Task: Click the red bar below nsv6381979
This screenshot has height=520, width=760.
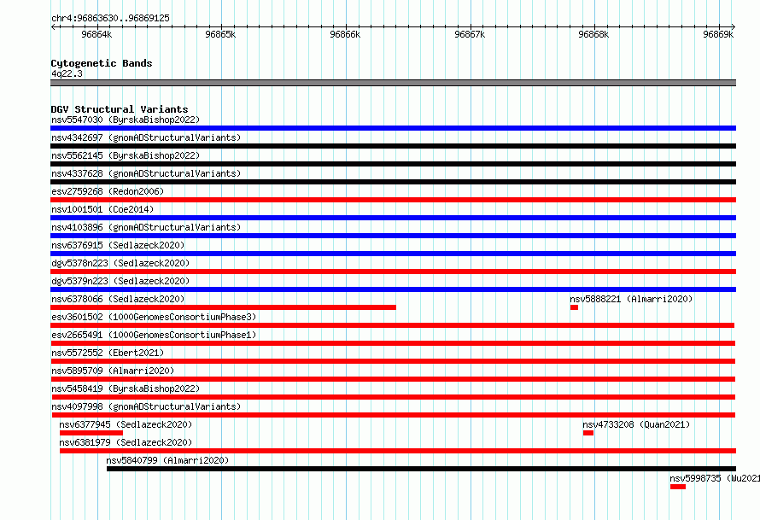Action: [x=398, y=451]
